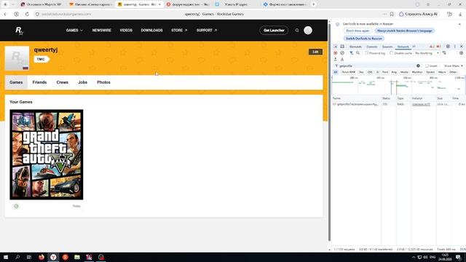
Task: Show more DevTools tabs chevron
Action: (414, 47)
